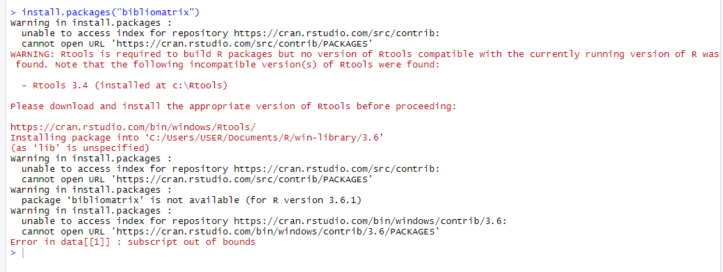Click 'package bibliomatrix is not available' warning
Viewport: 723px width, 272px height.
point(191,200)
